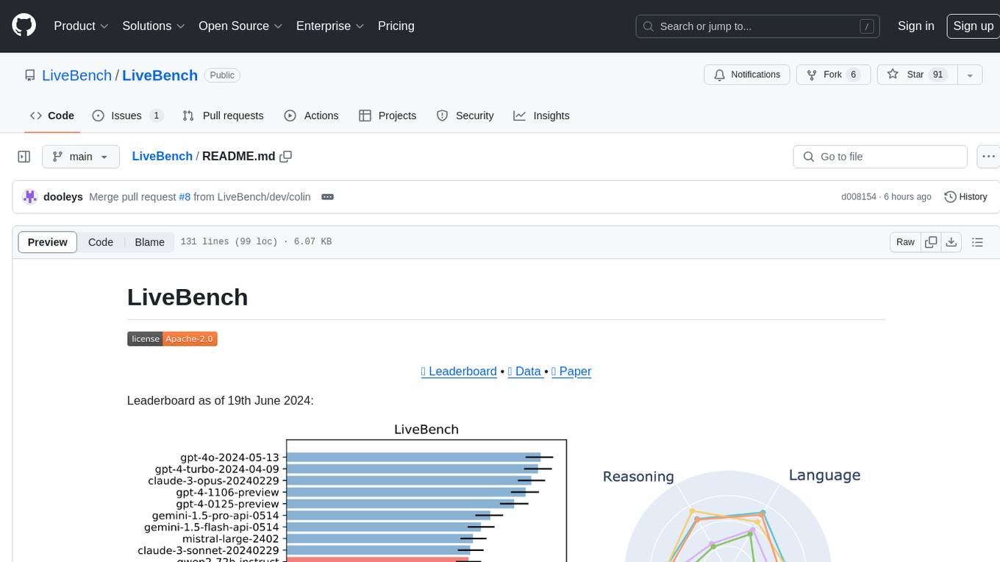Screen dimensions: 1000x562
Task: Expand the file tree side panel
Action: coord(24,157)
